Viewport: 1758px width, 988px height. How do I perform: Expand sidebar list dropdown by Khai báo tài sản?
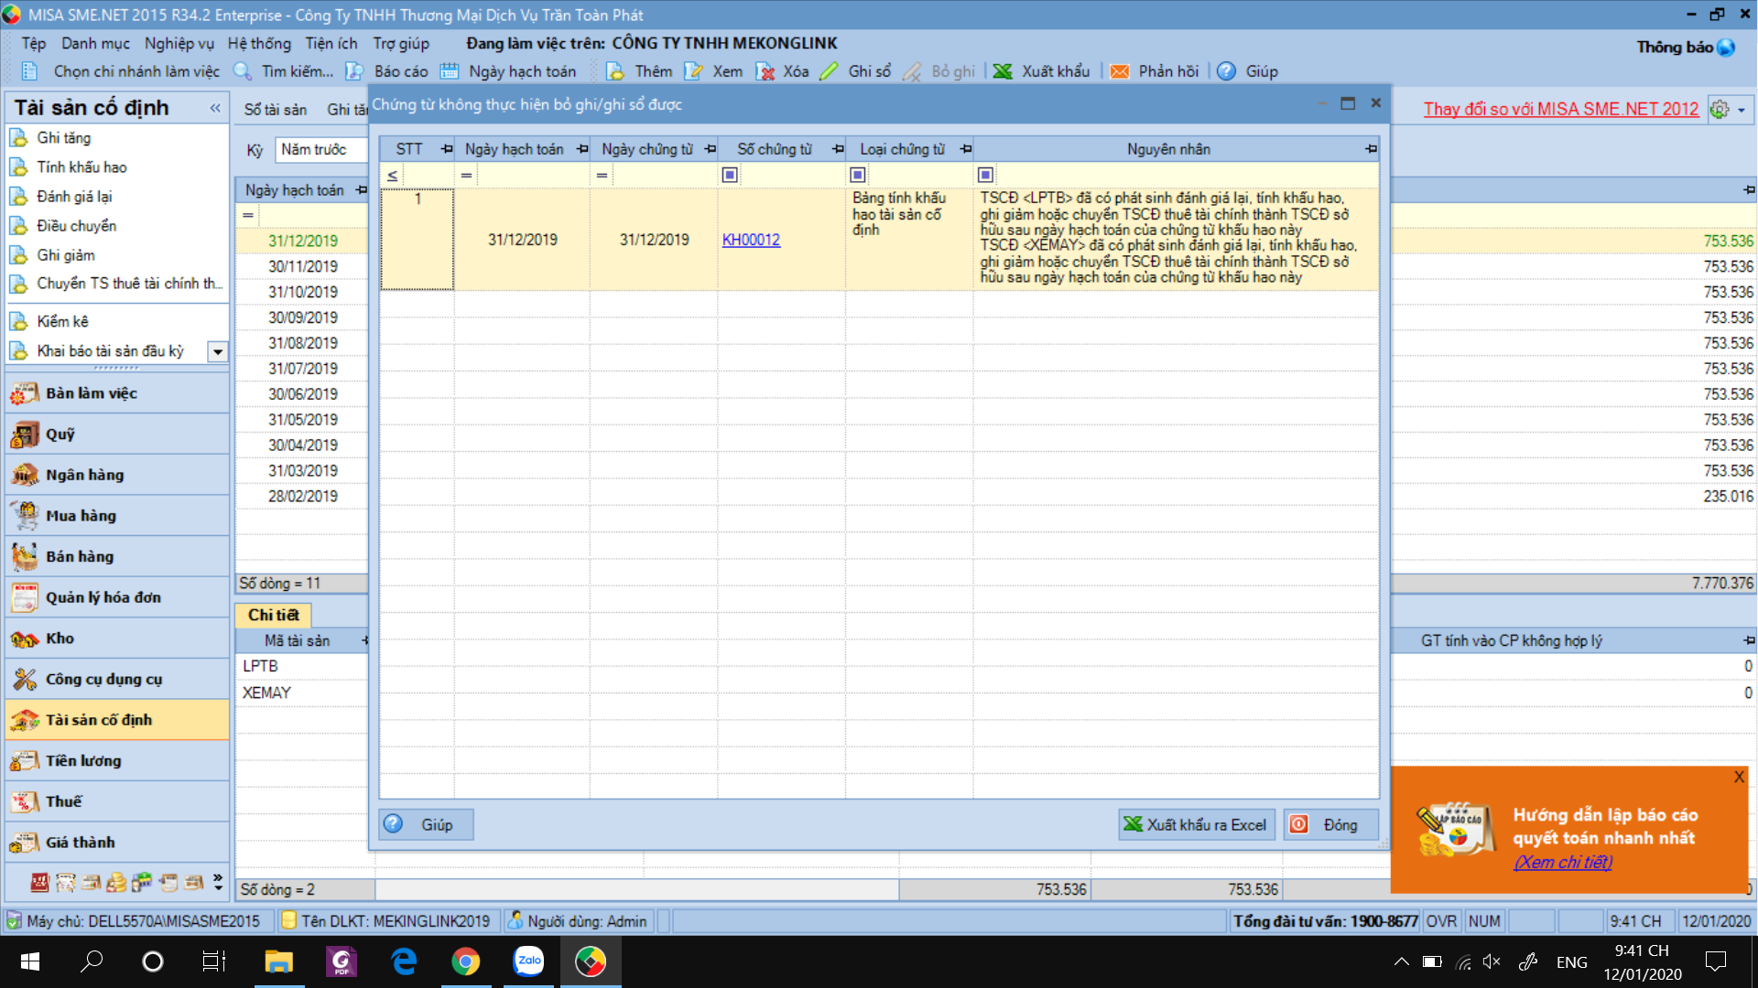coord(218,352)
